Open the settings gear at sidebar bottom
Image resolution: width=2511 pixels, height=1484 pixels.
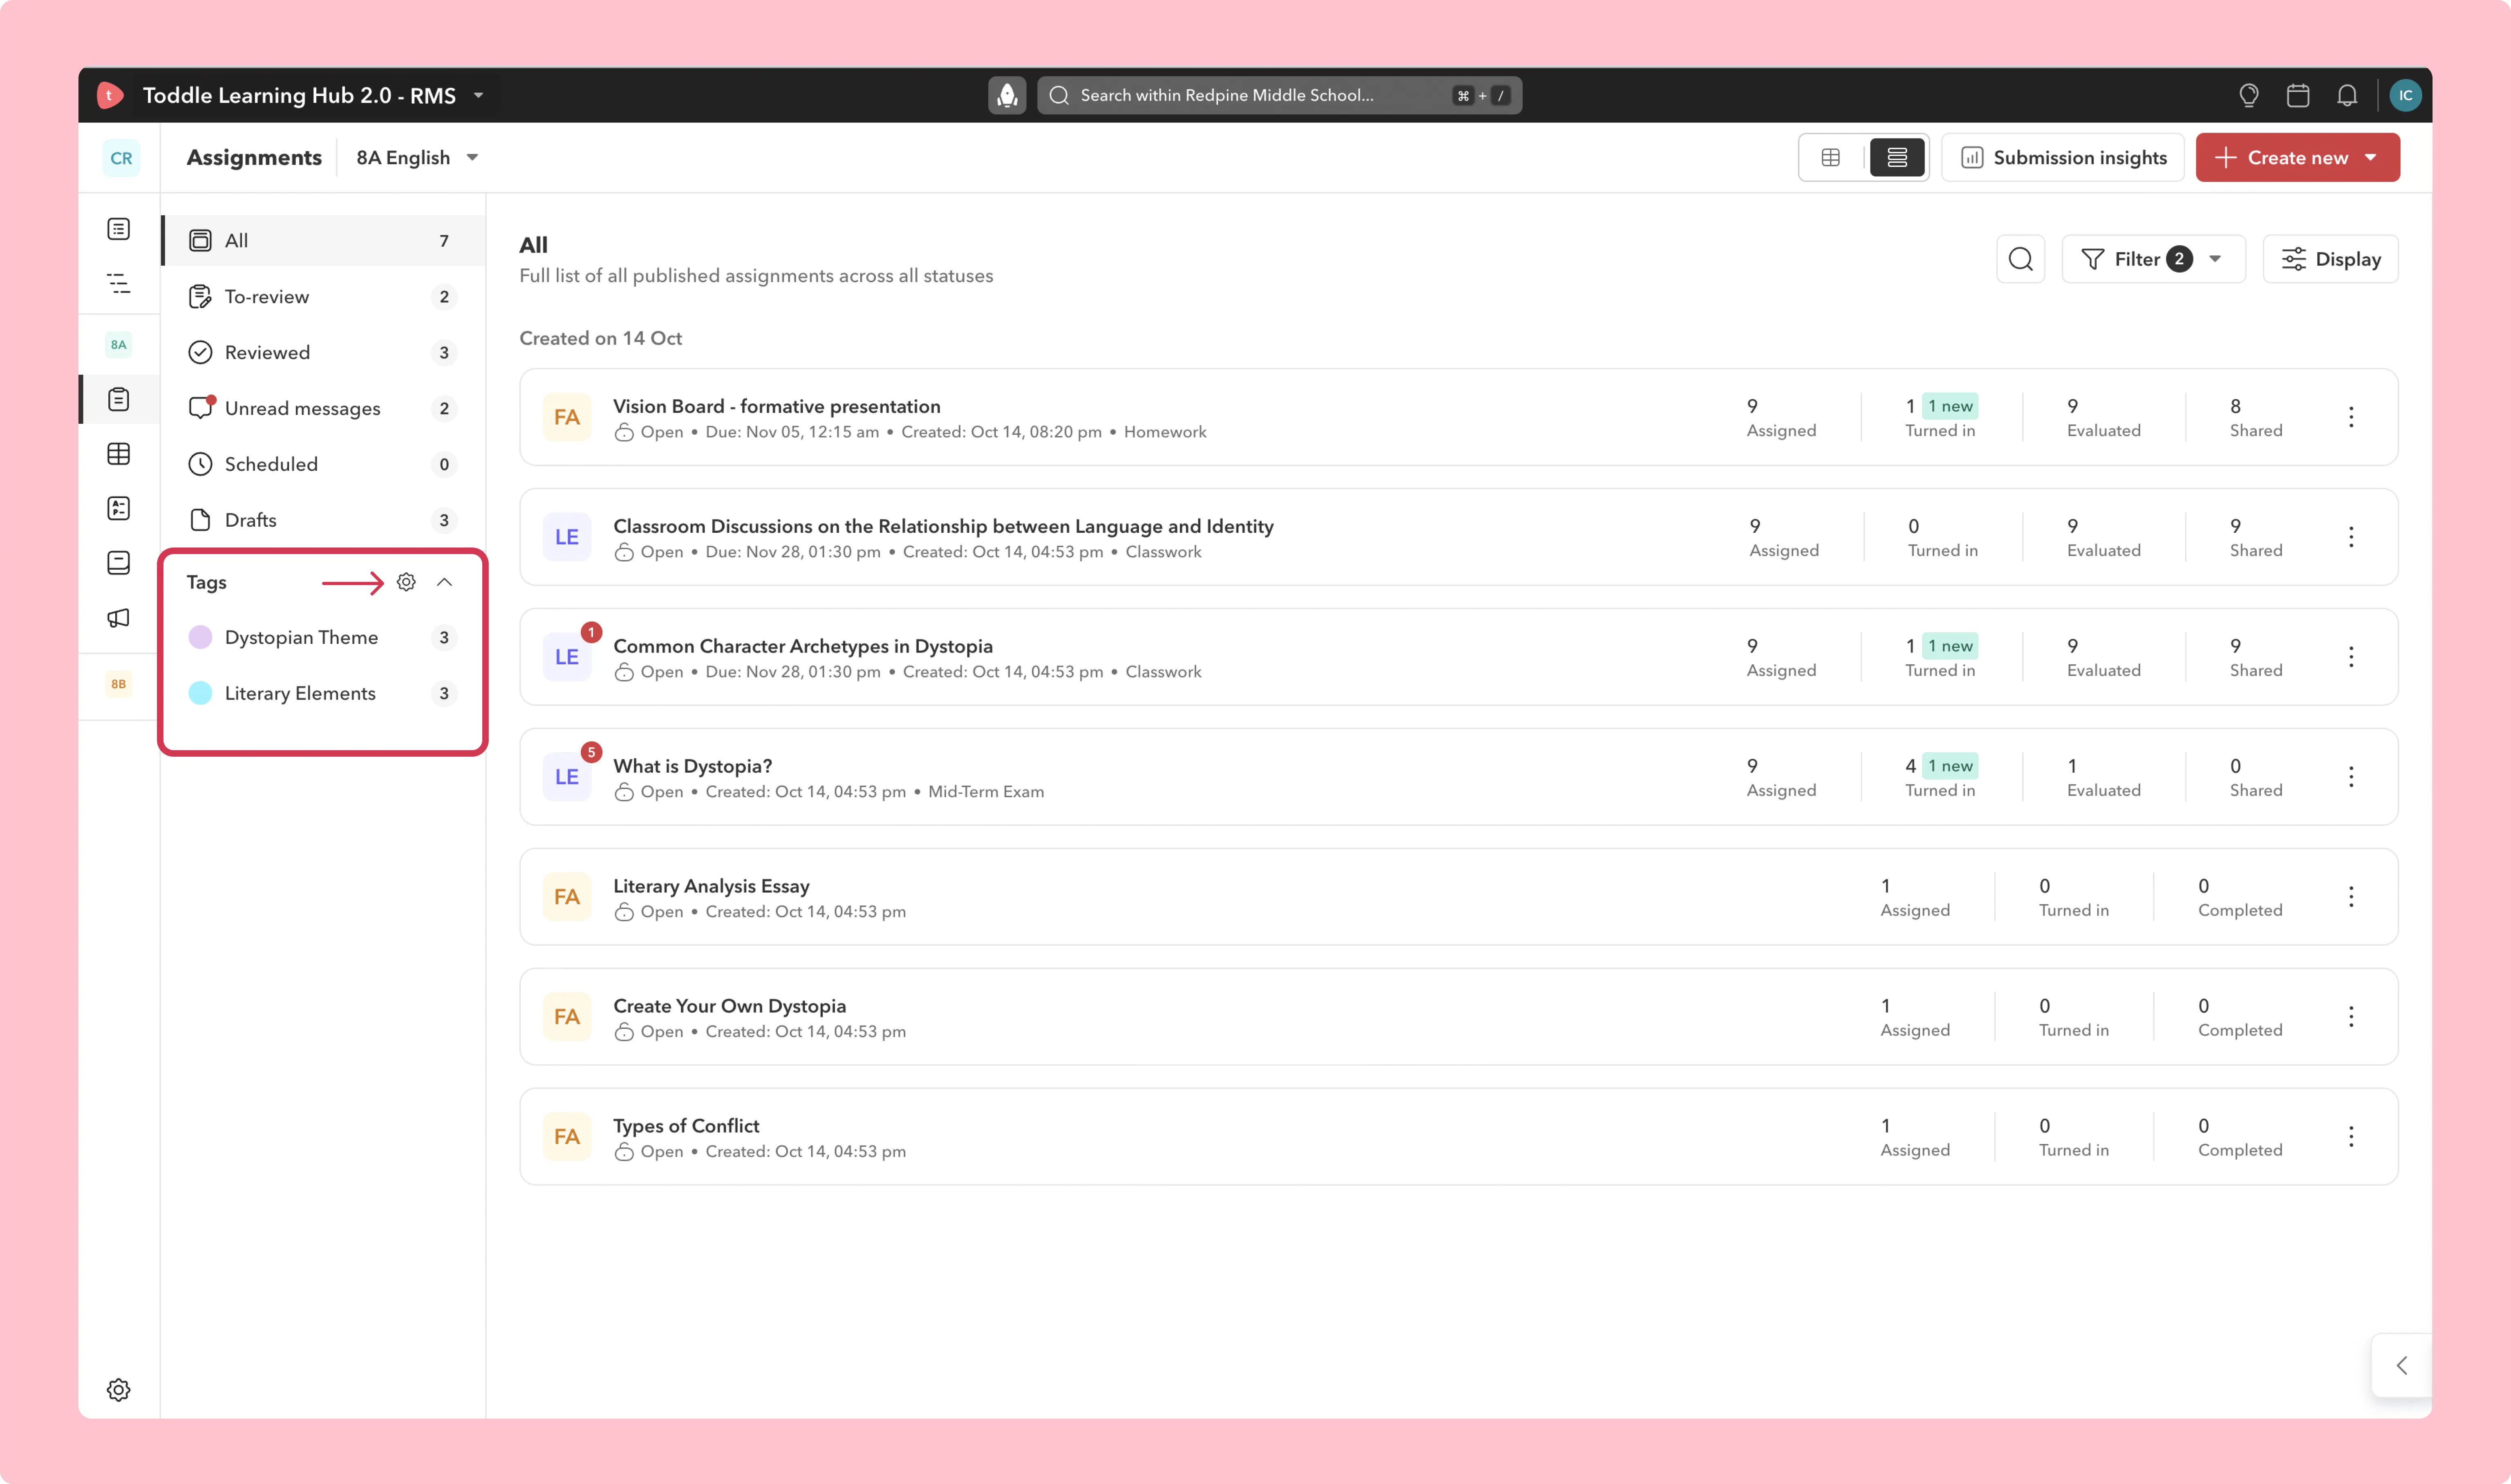[119, 1390]
